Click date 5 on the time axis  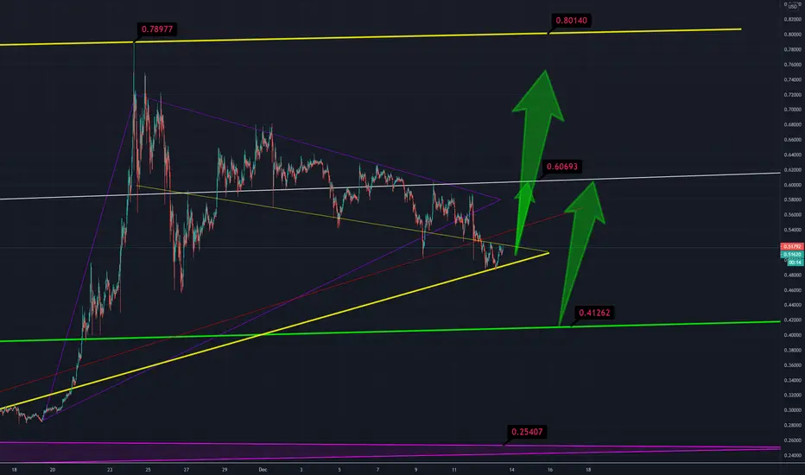point(339,470)
